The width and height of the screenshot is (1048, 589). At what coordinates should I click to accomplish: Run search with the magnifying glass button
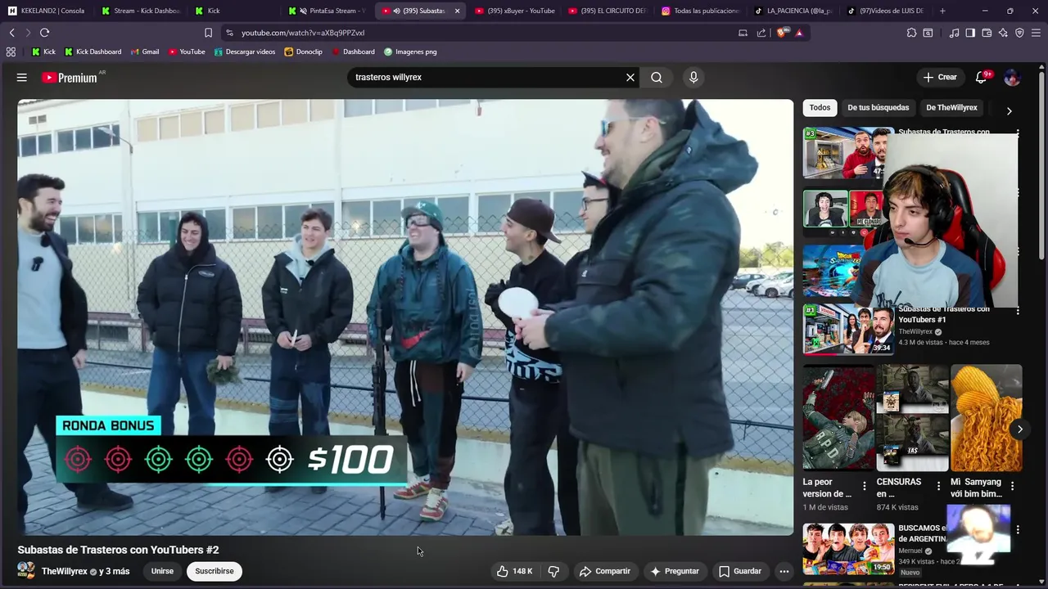657,78
